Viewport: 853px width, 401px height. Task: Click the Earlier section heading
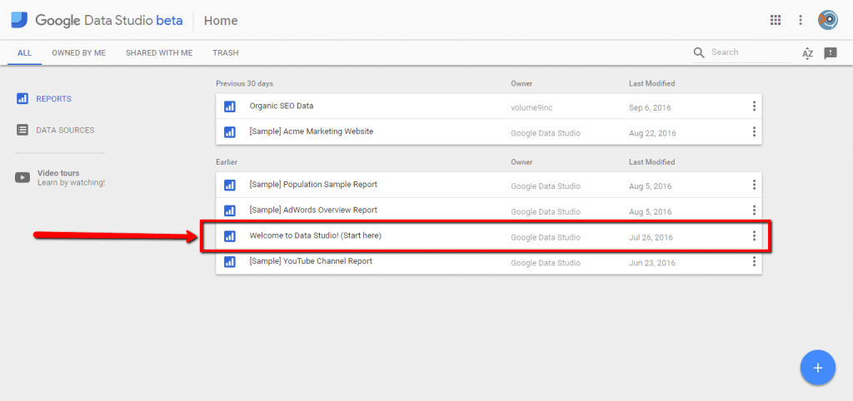[x=227, y=162]
